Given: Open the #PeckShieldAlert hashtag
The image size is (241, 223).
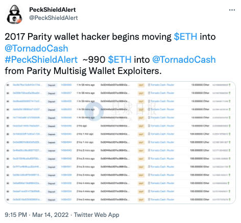Looking at the screenshot, I should tap(41, 60).
